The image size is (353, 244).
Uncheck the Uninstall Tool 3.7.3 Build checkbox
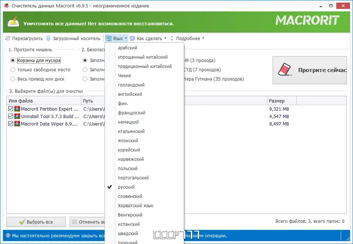(x=10, y=116)
